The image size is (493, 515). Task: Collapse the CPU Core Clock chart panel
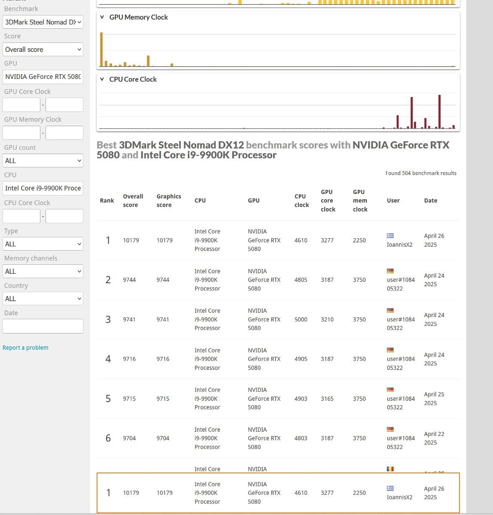click(x=102, y=79)
